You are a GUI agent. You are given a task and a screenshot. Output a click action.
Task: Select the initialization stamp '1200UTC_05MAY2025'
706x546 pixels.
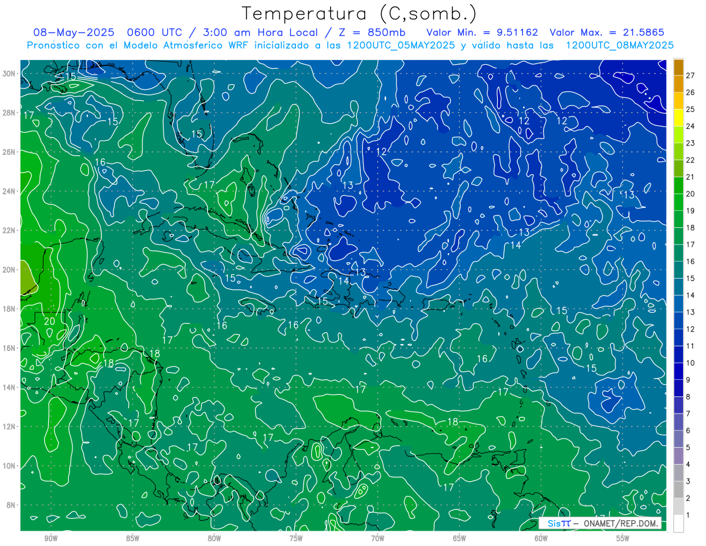tap(401, 45)
